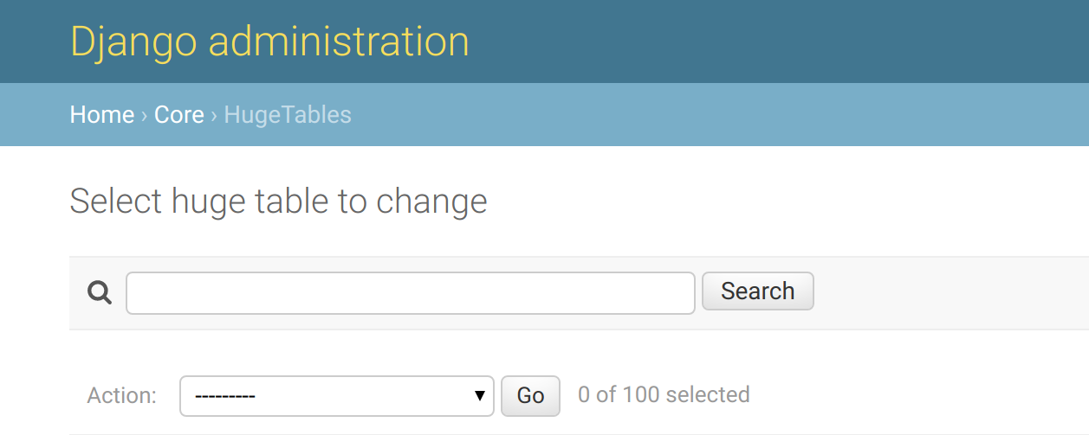Click the Action dropdown arrow
This screenshot has height=435, width=1089.
[479, 396]
